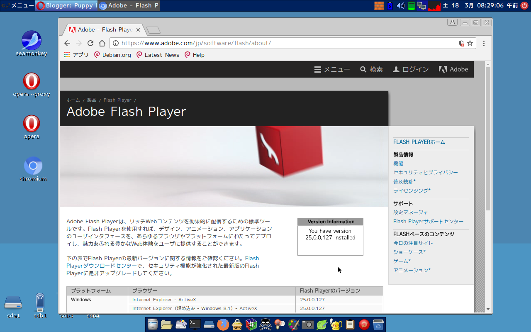Open the アプリ shortcut in the bookmarks bar
Viewport: 531px width, 332px height.
click(76, 54)
